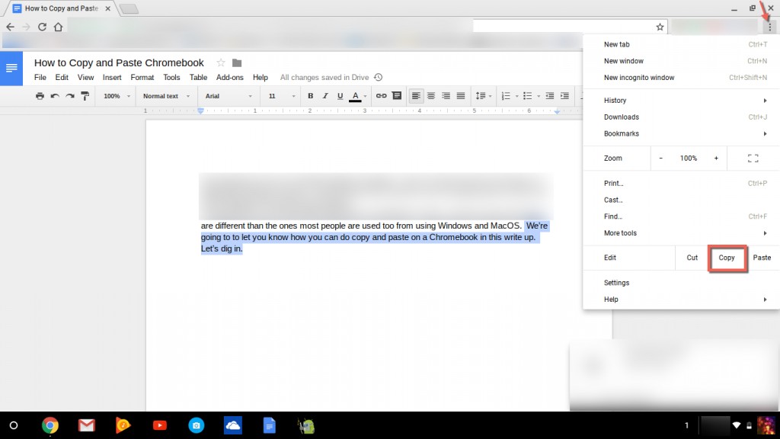
Task: Toggle underline formatting
Action: point(340,95)
